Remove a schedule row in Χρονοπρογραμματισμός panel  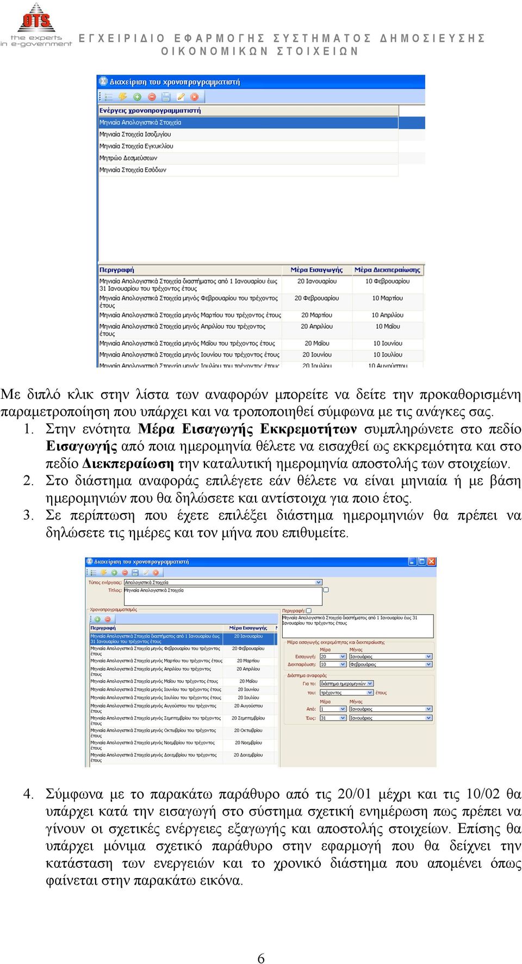107,619
